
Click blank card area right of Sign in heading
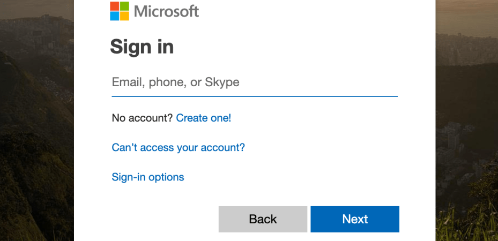pos(295,47)
